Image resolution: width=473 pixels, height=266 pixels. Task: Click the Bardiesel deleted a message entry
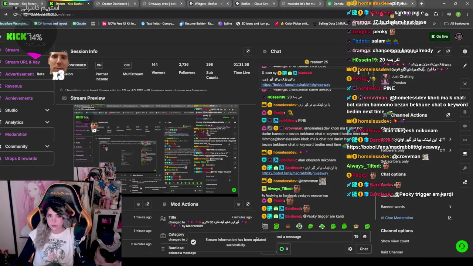click(182, 250)
